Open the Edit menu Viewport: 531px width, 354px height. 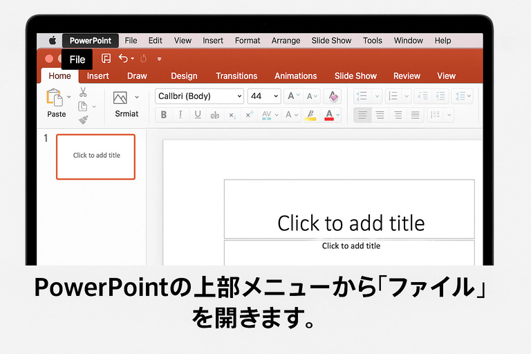[x=155, y=41]
